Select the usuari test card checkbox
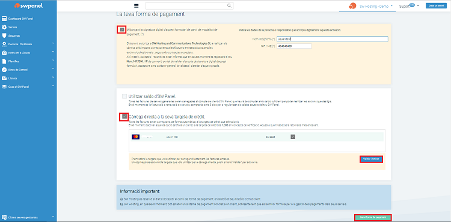Viewport: 451px width, 222px height. (293, 137)
